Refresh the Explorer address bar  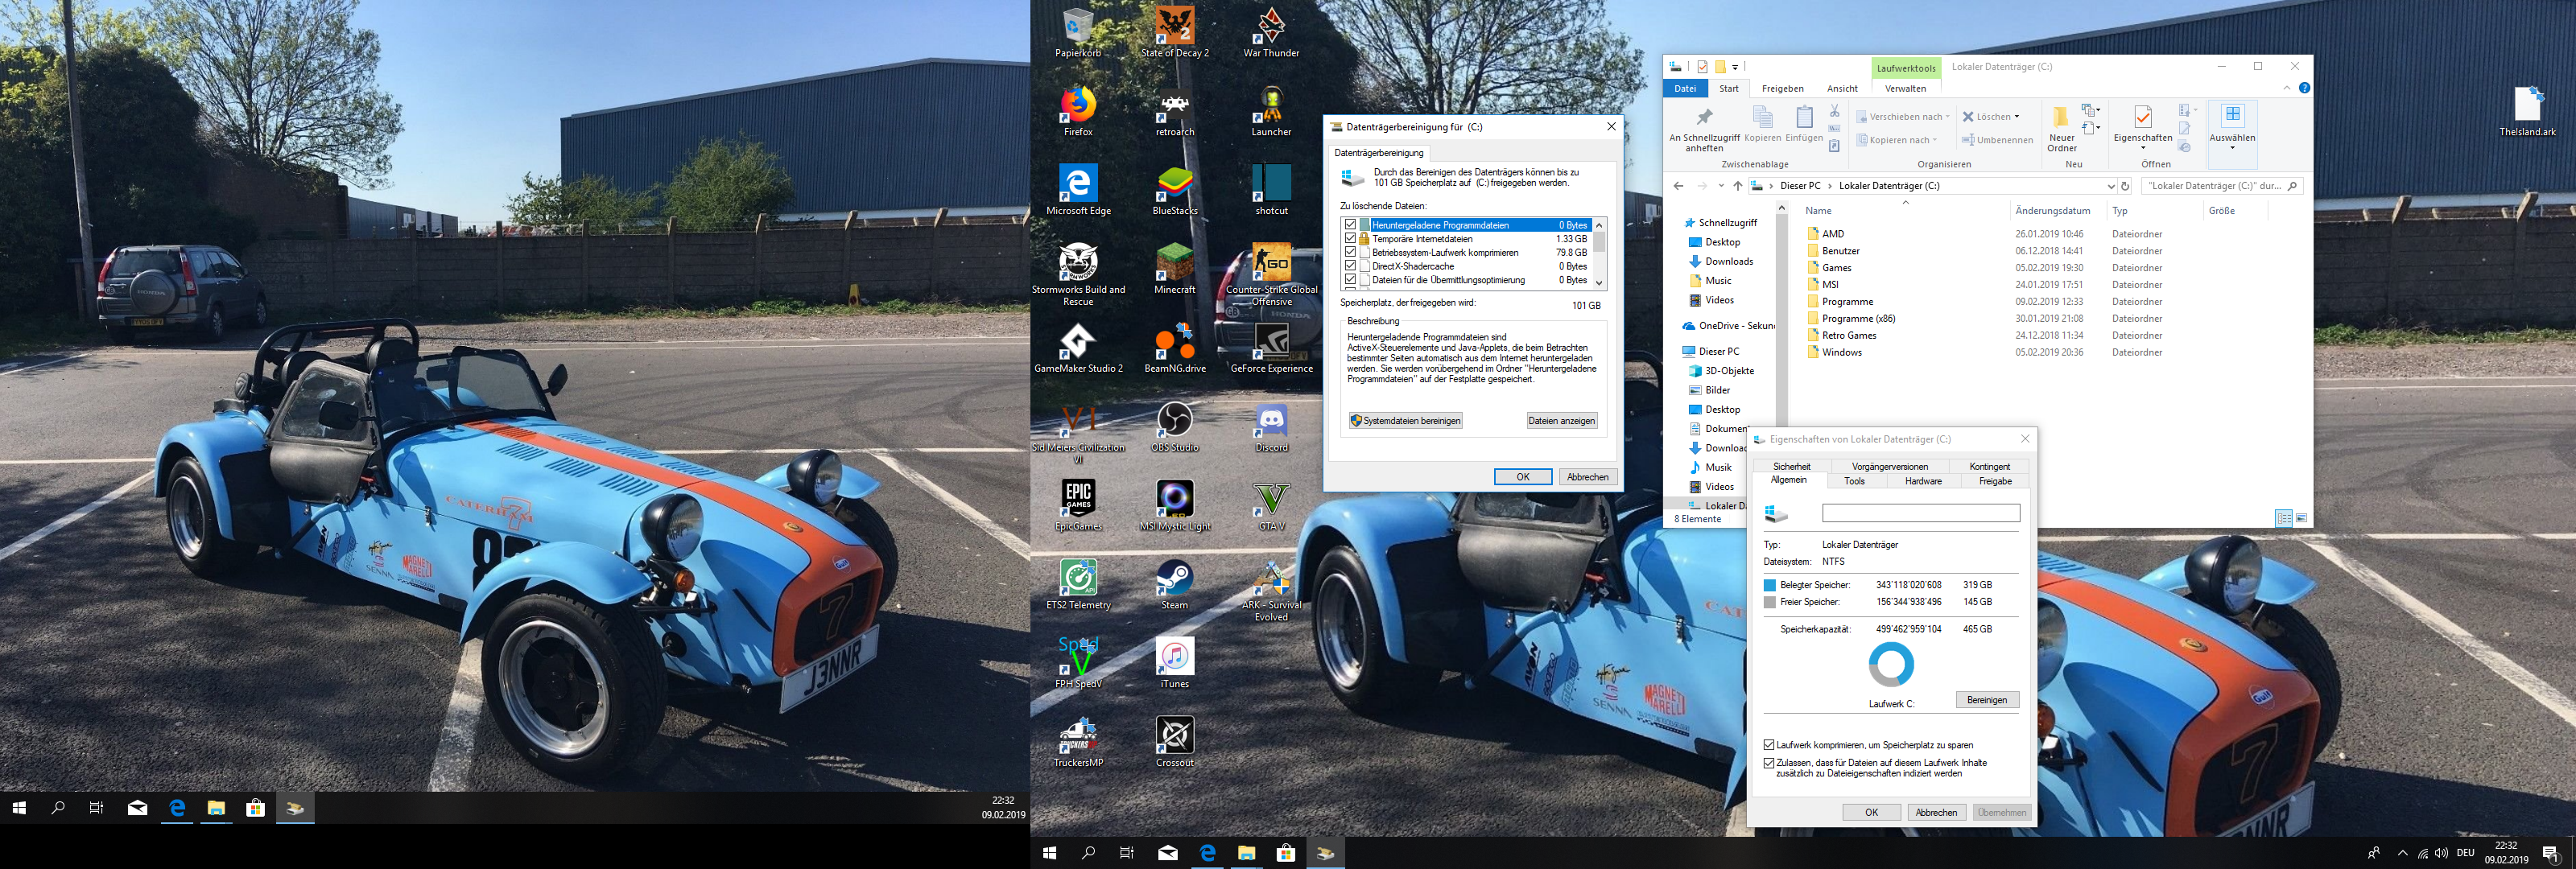2125,186
